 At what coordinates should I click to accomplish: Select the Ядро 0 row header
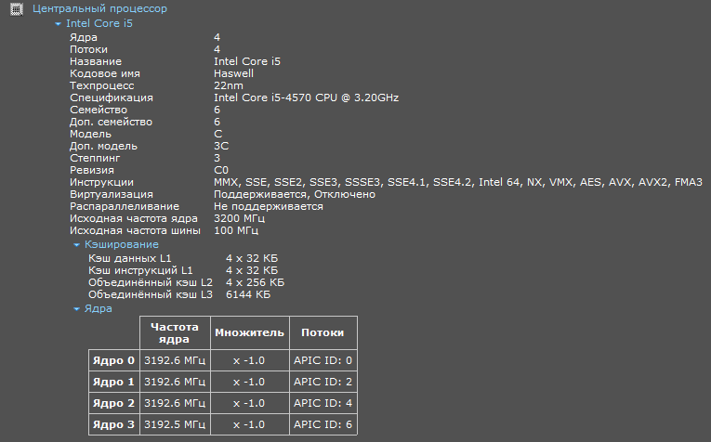point(113,360)
